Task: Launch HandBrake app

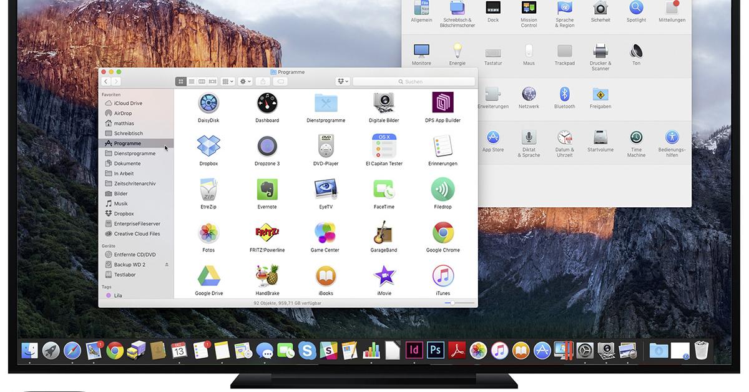Action: pos(267,276)
